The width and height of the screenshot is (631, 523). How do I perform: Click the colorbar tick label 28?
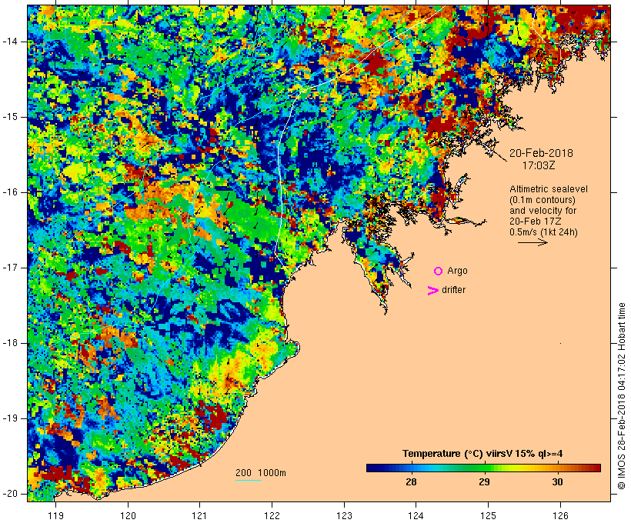tap(411, 481)
